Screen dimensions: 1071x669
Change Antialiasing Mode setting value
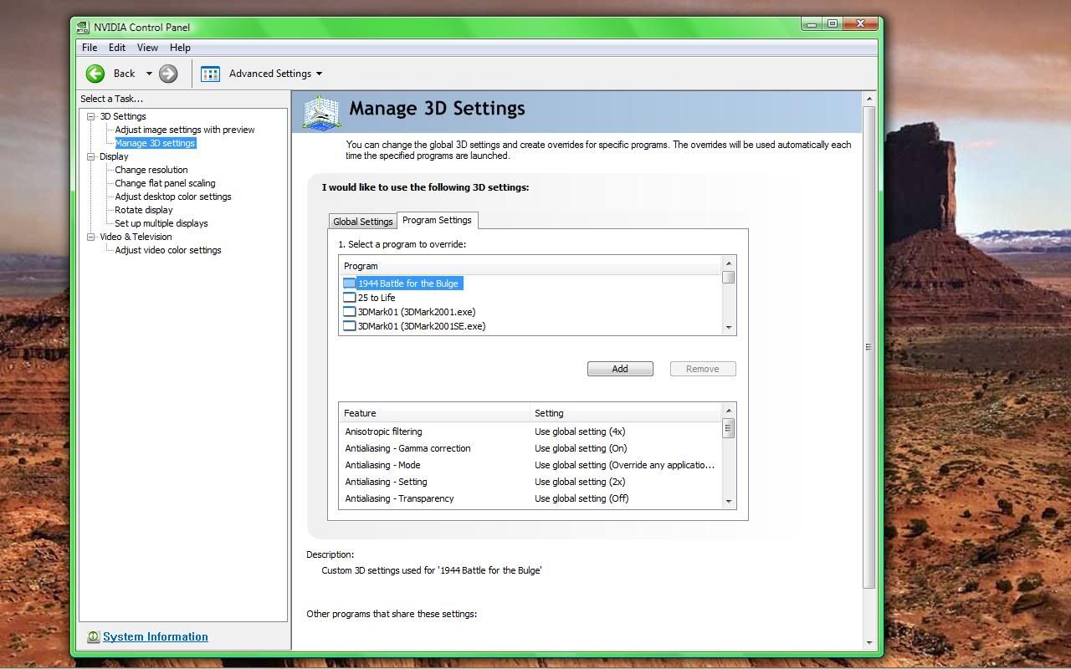[x=624, y=465]
